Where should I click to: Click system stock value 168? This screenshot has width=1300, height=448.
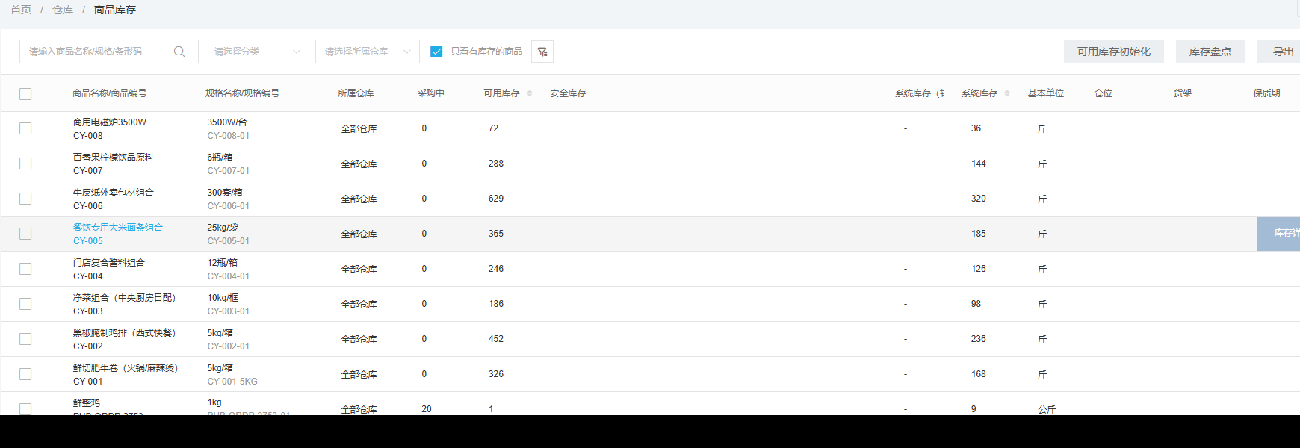tap(979, 374)
